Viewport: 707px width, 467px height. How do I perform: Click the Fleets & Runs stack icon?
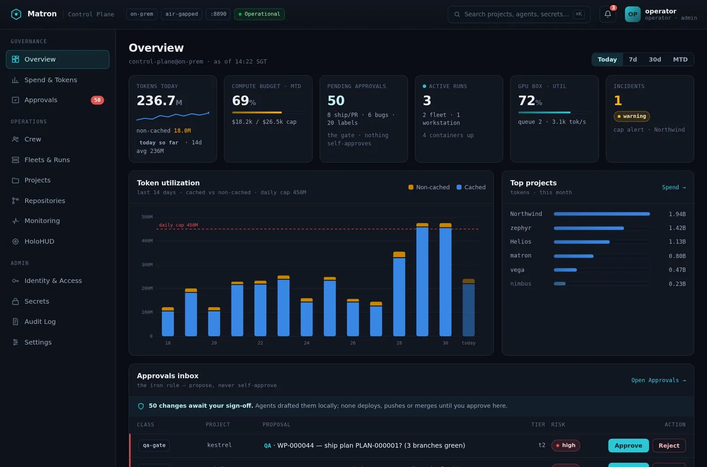pos(15,160)
